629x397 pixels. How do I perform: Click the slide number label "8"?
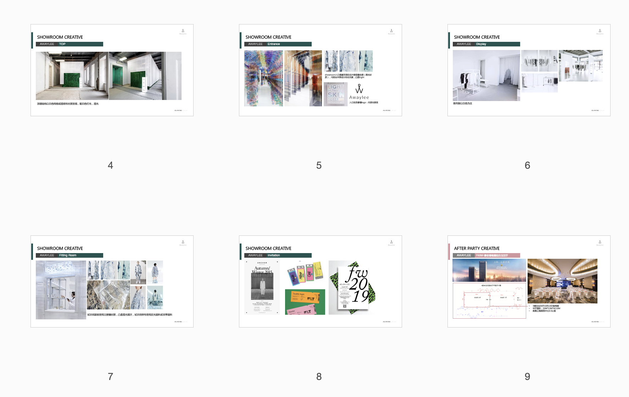319,376
